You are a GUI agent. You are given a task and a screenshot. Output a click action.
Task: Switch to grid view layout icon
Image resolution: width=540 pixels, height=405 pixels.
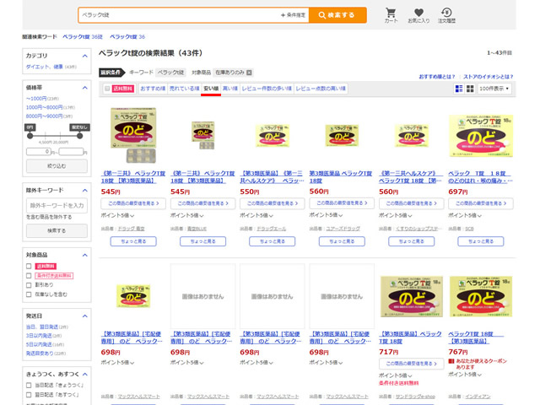(470, 89)
